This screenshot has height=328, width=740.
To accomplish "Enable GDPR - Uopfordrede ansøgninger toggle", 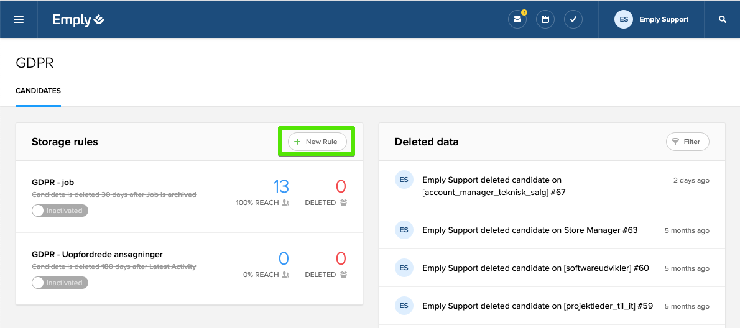I will click(60, 283).
